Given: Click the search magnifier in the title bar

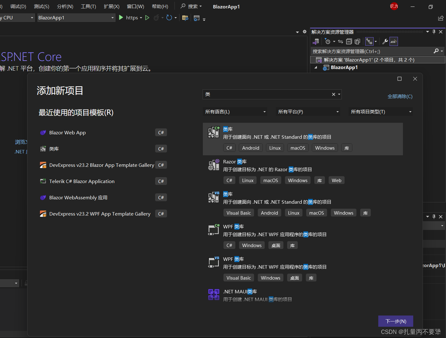Looking at the screenshot, I should tap(183, 6).
